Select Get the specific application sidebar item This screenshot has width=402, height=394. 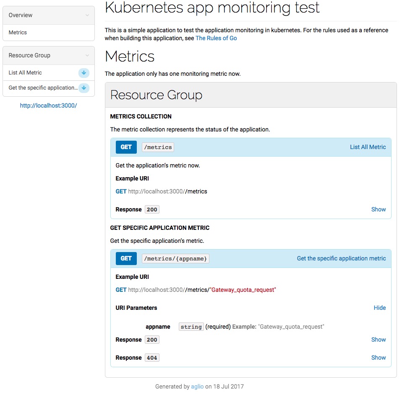[x=43, y=88]
